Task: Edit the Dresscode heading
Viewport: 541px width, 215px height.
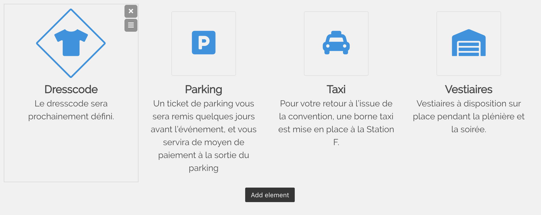Action: point(71,89)
